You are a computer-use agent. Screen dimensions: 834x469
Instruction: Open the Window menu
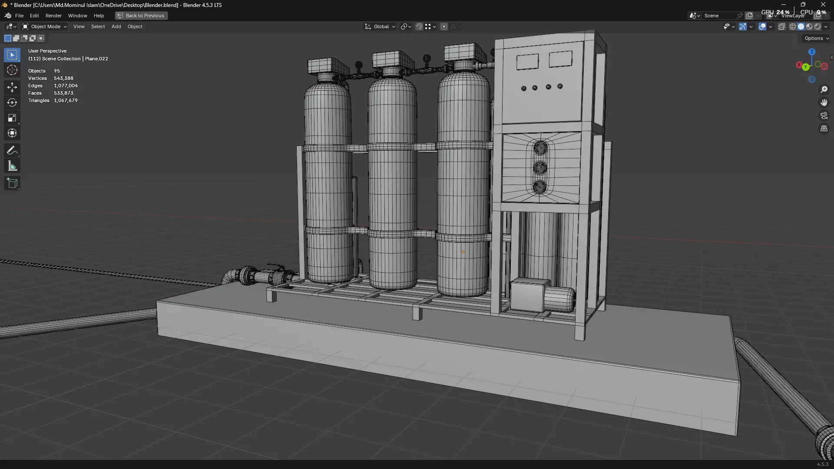(77, 16)
